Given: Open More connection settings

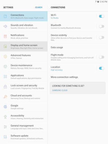Looking at the screenshot, I should point(78,77).
